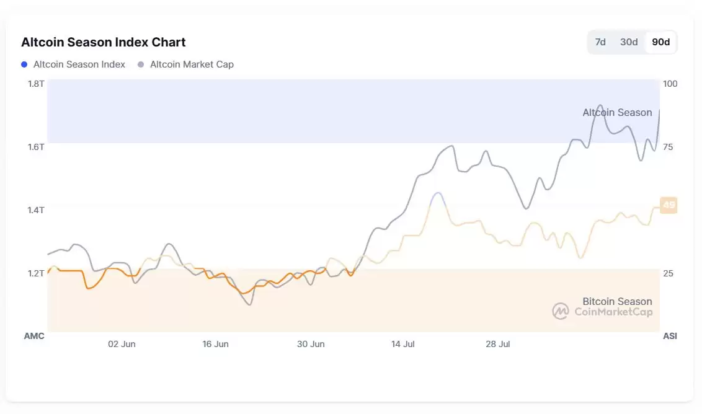702x414 pixels.
Task: Select the 16 Jun date marker
Action: [215, 344]
